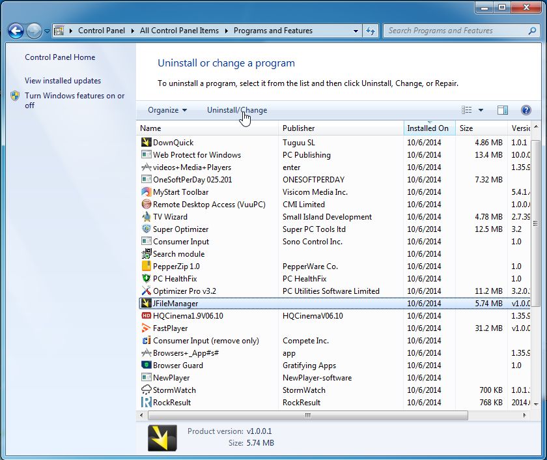Click the Optimizer Pro v3.2 icon

click(146, 291)
